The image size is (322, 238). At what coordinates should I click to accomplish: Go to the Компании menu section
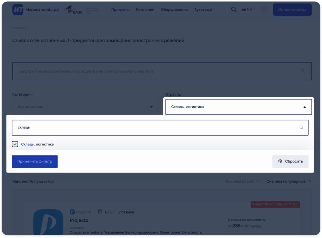[x=145, y=9]
